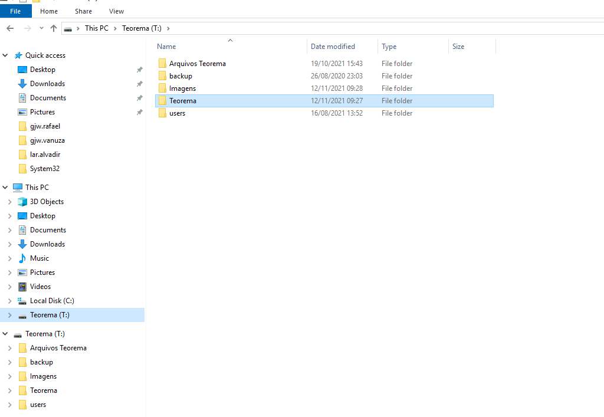Open Documents icon under Quick access
604x417 pixels.
tap(22, 98)
